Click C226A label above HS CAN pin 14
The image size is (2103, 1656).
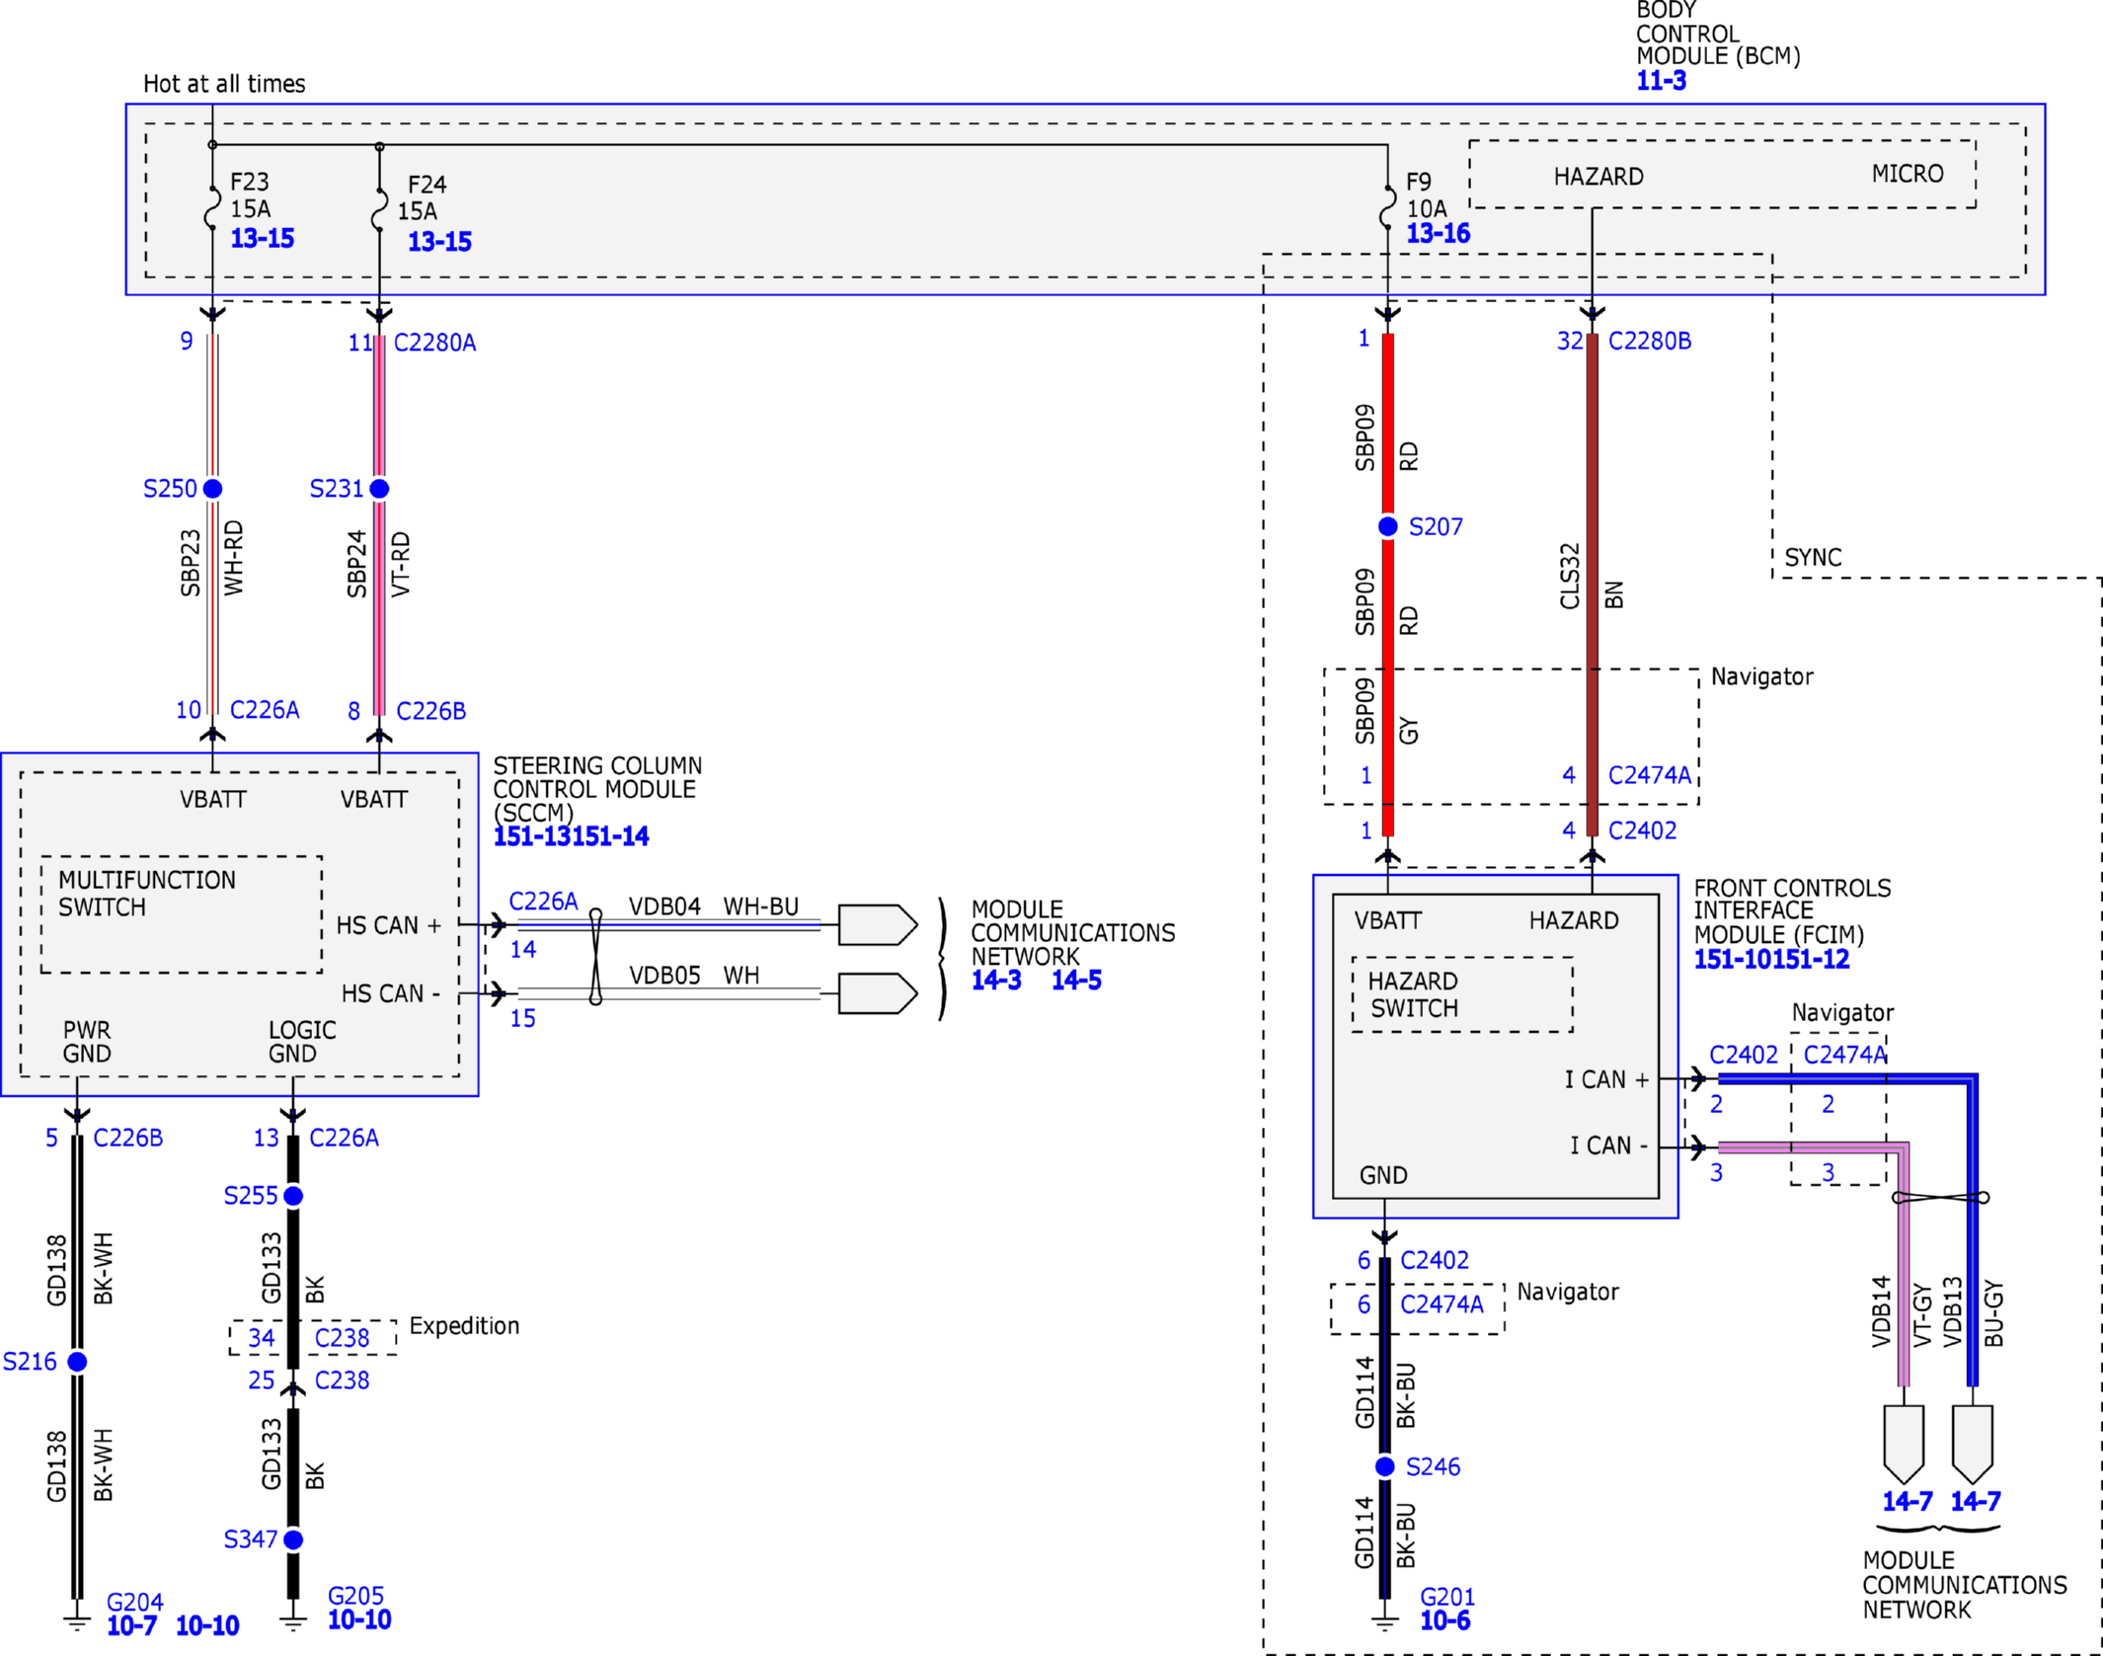[x=543, y=902]
